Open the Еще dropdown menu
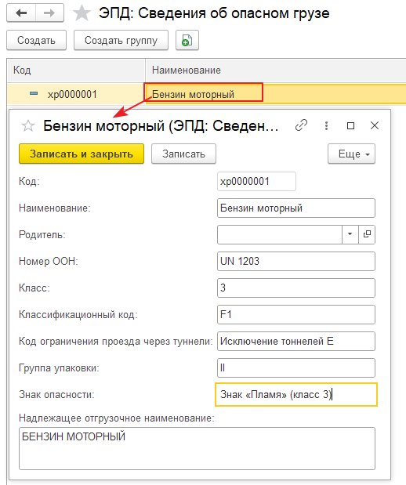The width and height of the screenshot is (406, 485). point(351,154)
